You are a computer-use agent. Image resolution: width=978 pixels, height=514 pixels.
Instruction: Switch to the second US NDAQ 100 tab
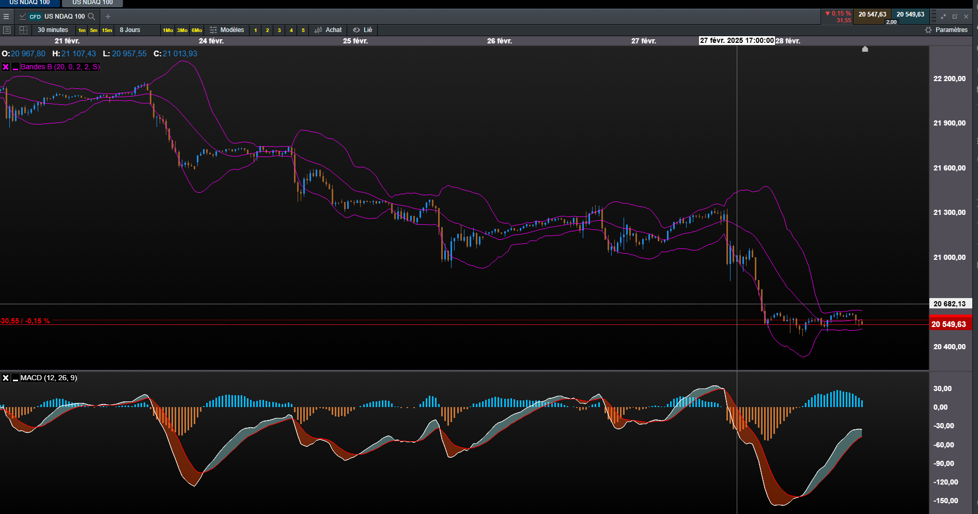[x=92, y=3]
